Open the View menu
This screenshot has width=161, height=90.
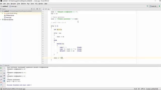pos(8,4)
